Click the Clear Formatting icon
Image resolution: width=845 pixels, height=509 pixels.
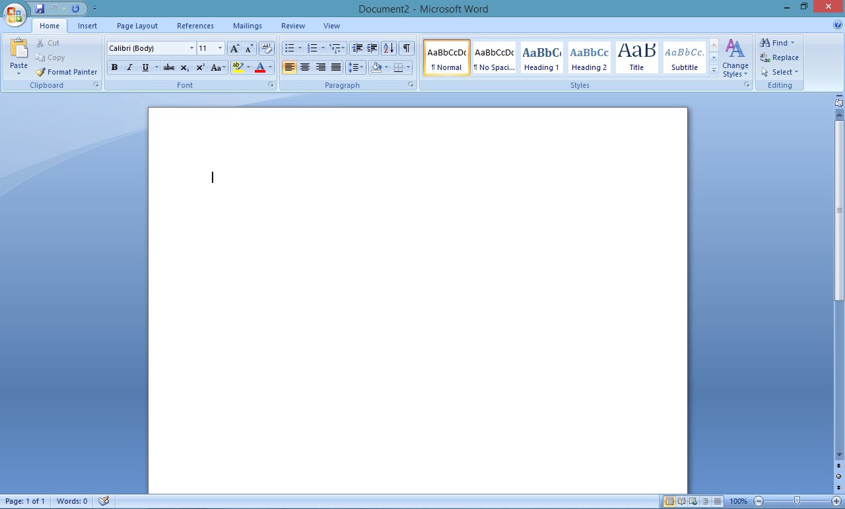(x=267, y=48)
